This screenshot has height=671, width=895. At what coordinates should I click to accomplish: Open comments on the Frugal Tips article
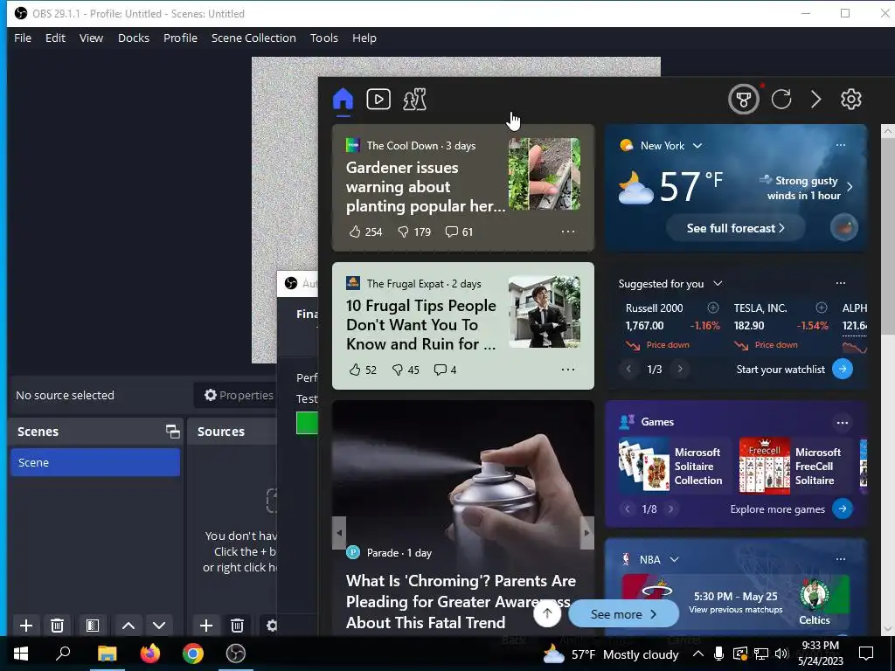(x=445, y=370)
